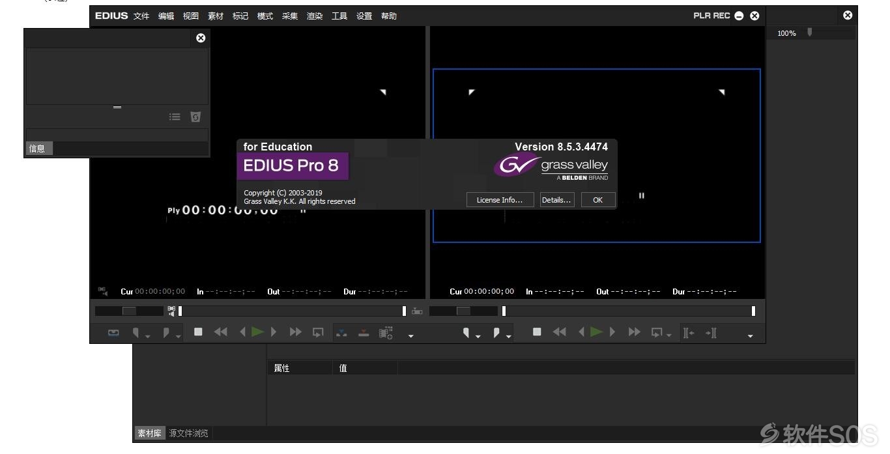The width and height of the screenshot is (890, 454).
Task: Select the 信息 tab in info palette
Action: click(38, 149)
